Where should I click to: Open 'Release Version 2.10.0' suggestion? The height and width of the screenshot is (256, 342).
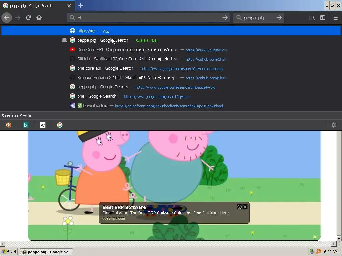pos(171,78)
